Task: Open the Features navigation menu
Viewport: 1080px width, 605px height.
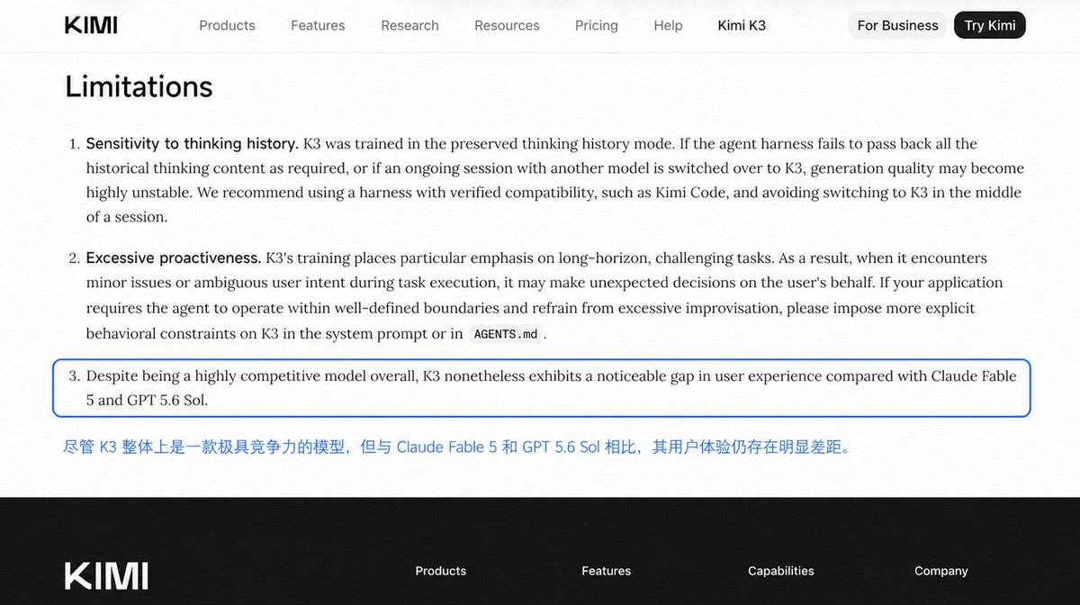Action: click(318, 25)
